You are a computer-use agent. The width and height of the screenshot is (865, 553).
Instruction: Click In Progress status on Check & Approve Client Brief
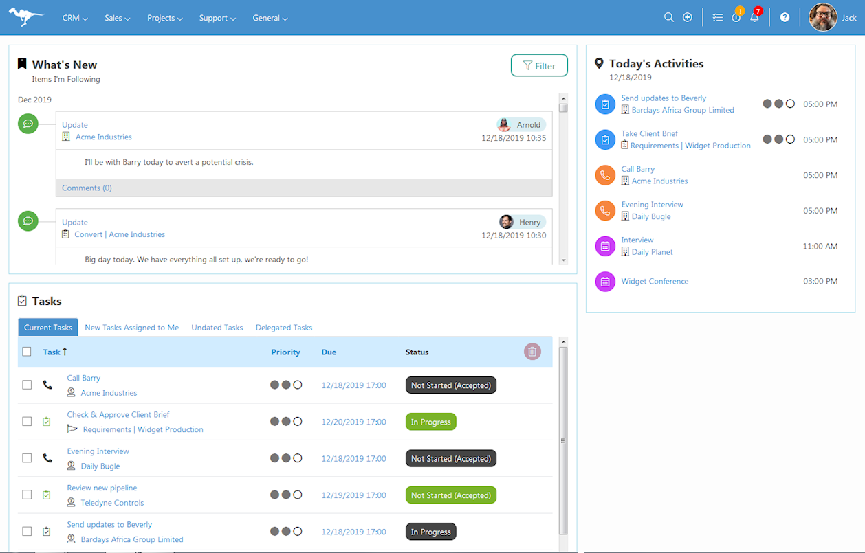431,422
